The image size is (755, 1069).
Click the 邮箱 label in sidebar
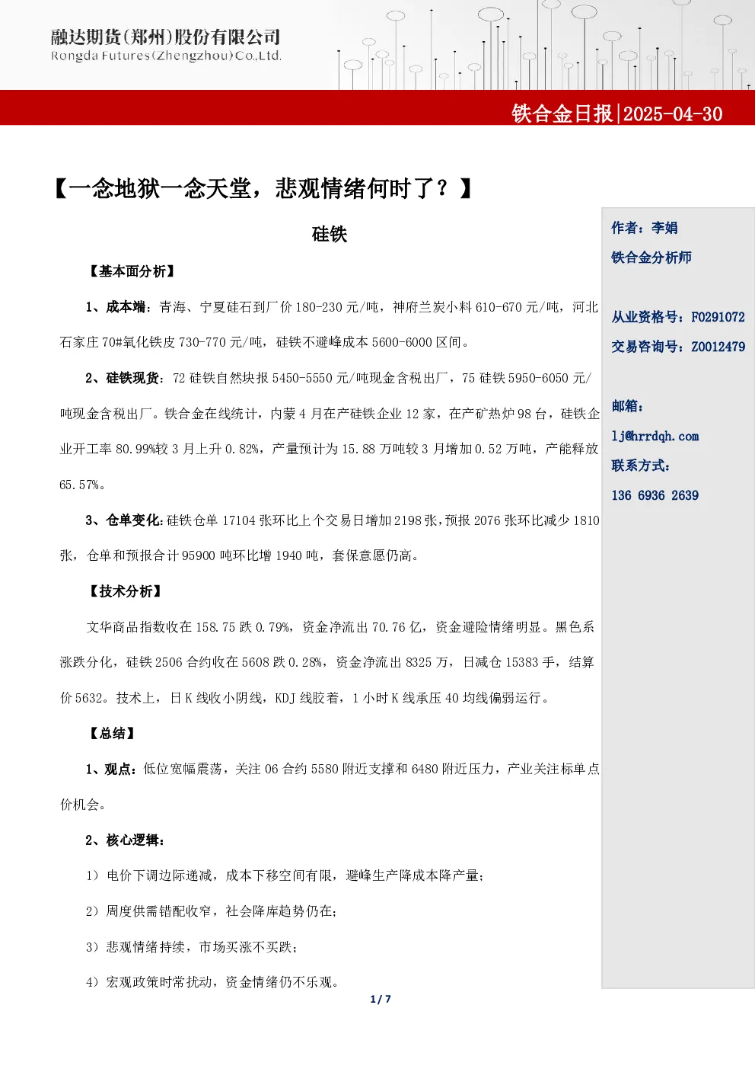click(627, 406)
